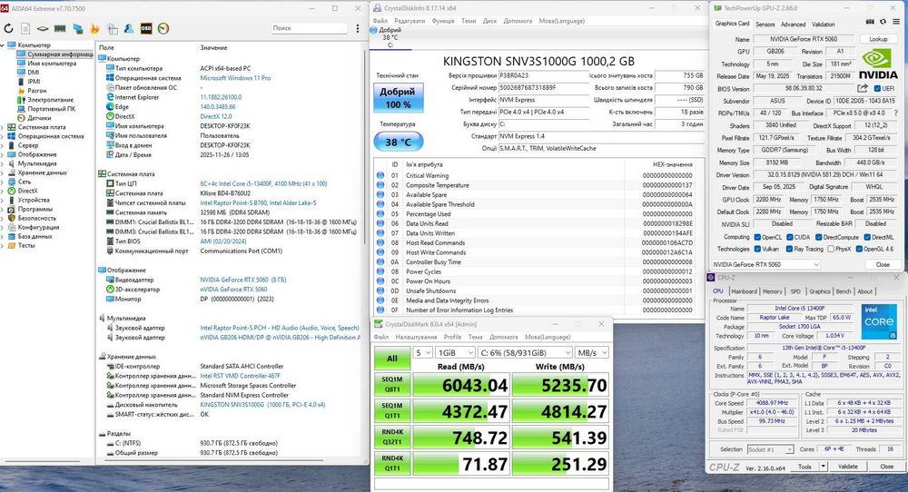Toggle the DirectCompute checkbox in GPU-Z

point(818,237)
